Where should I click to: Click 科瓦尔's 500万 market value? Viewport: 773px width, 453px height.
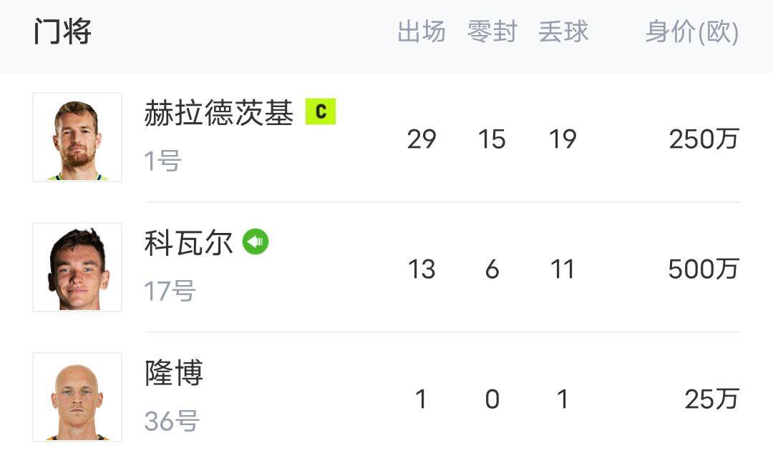703,269
